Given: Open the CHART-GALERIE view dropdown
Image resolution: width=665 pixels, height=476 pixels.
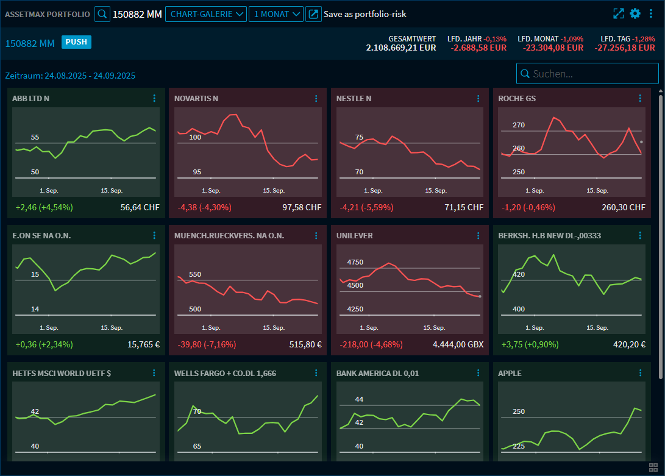Looking at the screenshot, I should click(205, 13).
